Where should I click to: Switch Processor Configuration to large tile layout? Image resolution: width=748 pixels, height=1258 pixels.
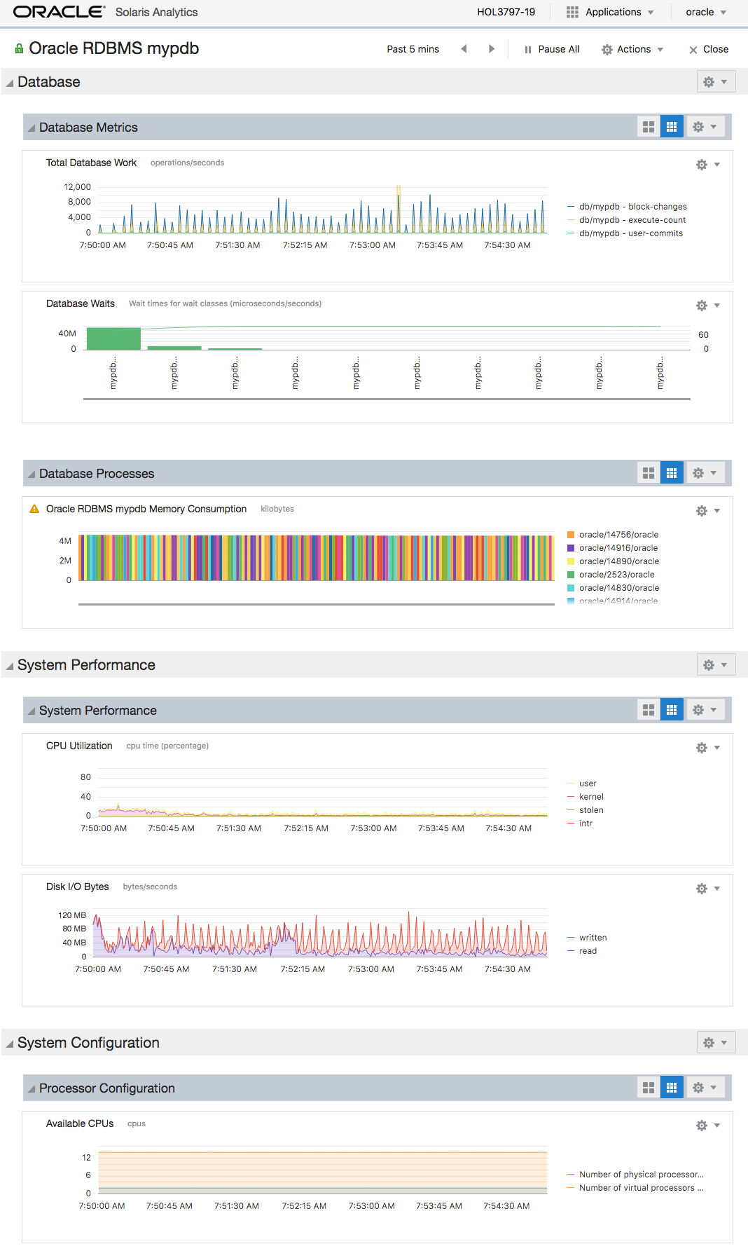pos(649,1088)
